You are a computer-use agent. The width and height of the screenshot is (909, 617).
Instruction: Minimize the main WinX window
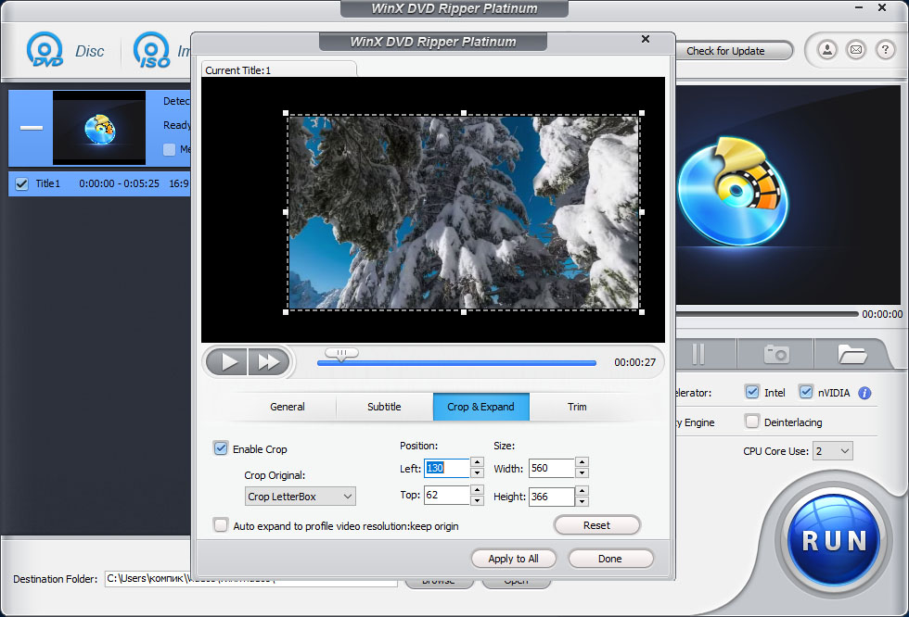[x=859, y=7]
